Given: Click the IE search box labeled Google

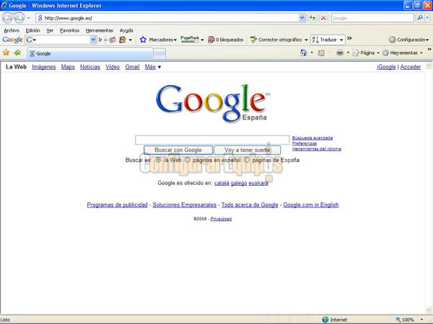Looking at the screenshot, I should pyautogui.click(x=372, y=18).
